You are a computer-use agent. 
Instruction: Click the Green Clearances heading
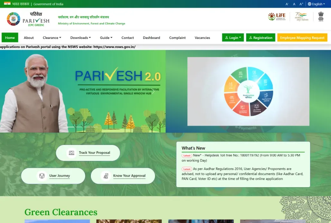point(61,212)
